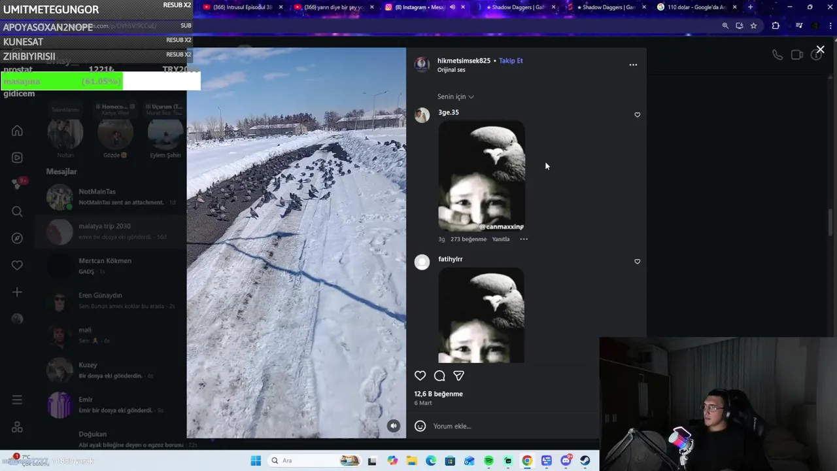
Task: Switch to the '110 dolar - Google' tab
Action: [x=695, y=7]
